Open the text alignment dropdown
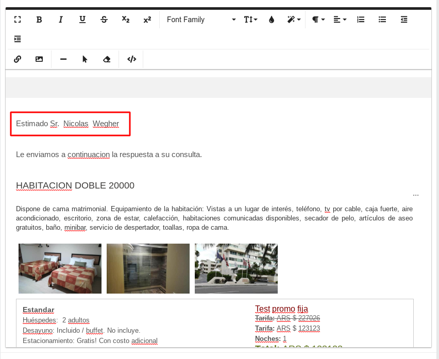Viewport: 439px width, 359px height. tap(339, 19)
